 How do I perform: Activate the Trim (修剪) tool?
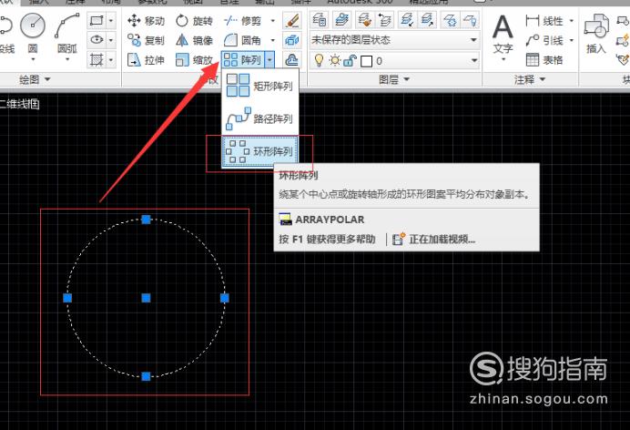click(x=243, y=20)
